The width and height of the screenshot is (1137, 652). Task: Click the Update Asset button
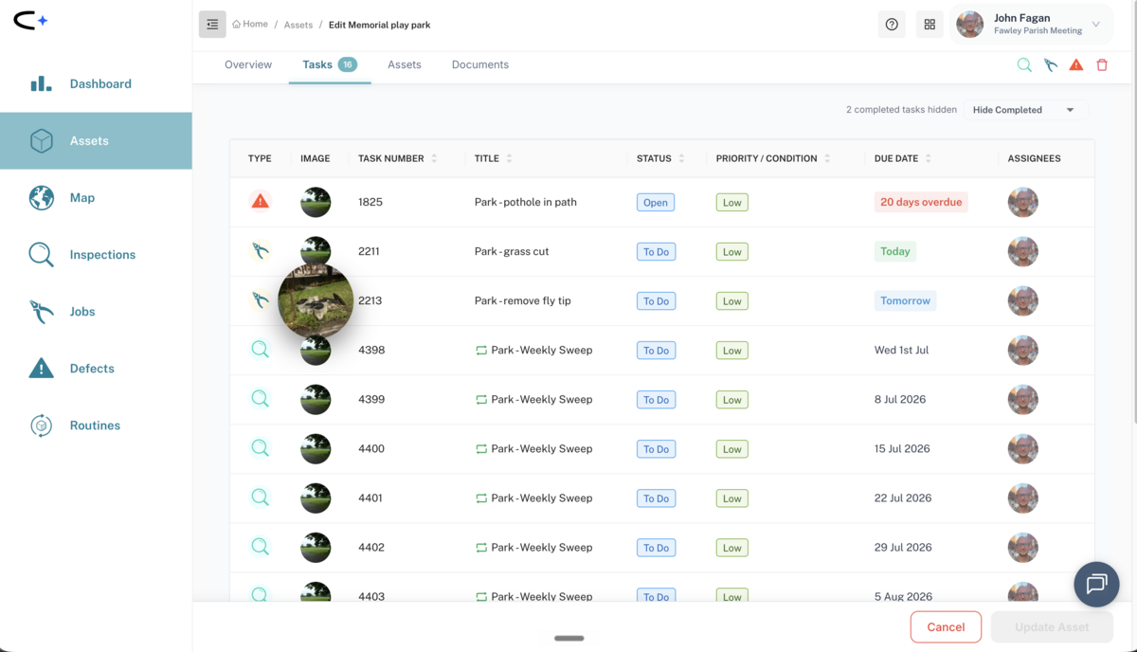coord(1052,626)
